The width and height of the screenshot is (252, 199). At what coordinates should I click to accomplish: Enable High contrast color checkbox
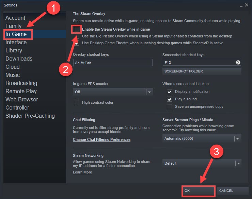(x=76, y=102)
